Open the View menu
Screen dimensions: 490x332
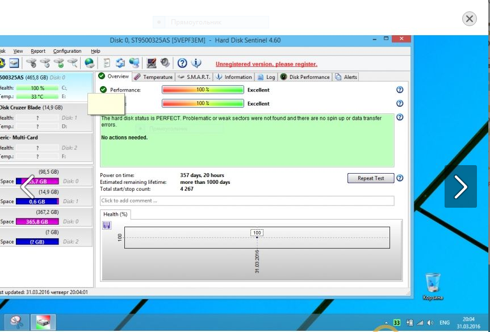point(18,51)
